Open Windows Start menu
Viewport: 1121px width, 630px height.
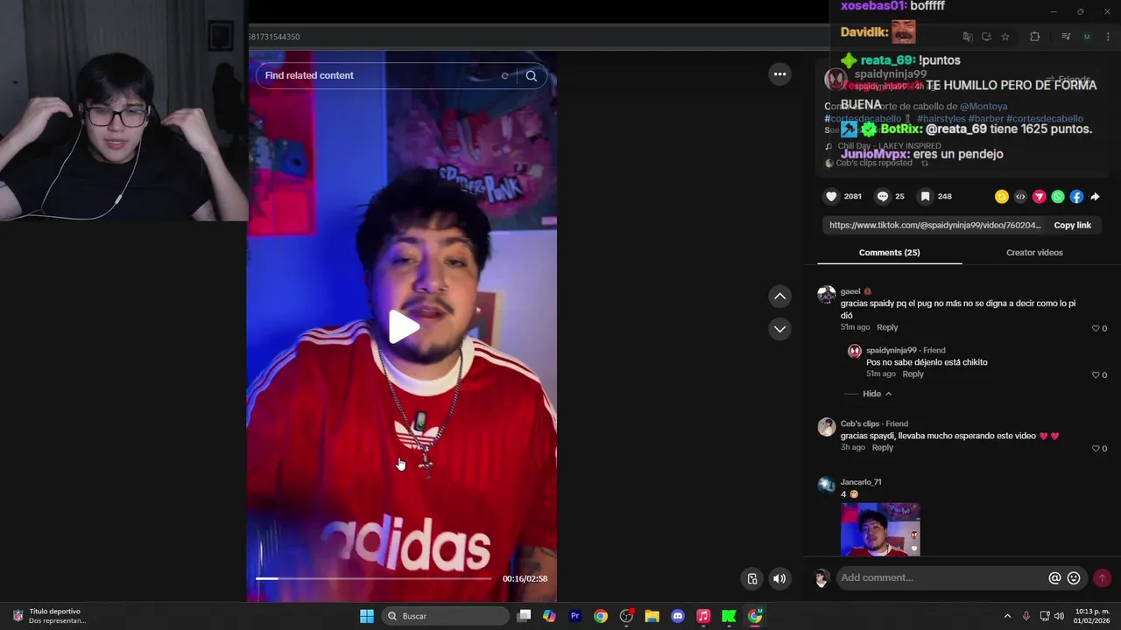[367, 616]
